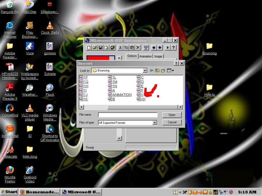Select the red frame thumbnail in GIF Animator
The width and height of the screenshot is (262, 196).
pos(101,58)
